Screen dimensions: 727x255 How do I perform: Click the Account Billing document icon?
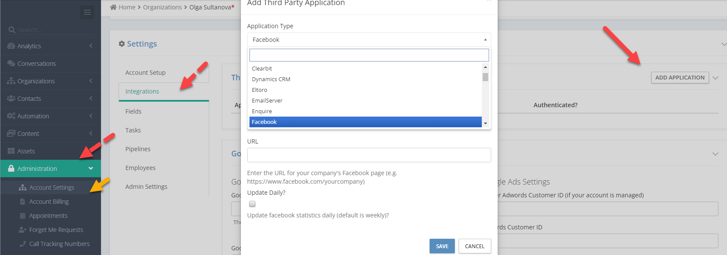point(23,202)
